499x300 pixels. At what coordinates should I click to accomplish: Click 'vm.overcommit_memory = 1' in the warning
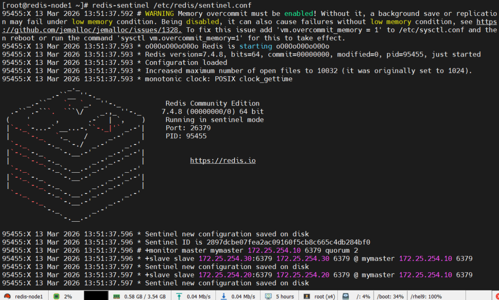point(329,30)
